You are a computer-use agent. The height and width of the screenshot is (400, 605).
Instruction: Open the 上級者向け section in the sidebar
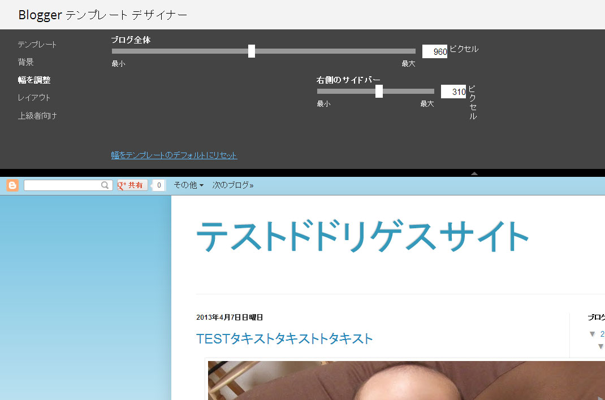click(37, 116)
